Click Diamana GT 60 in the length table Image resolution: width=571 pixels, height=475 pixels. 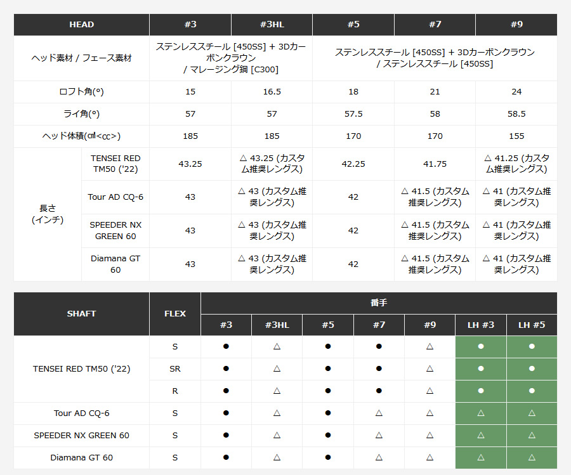[x=115, y=264]
